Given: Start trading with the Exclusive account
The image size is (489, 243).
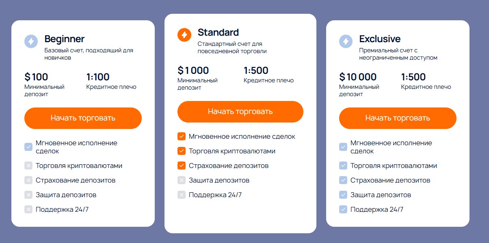Looking at the screenshot, I should pos(398,118).
